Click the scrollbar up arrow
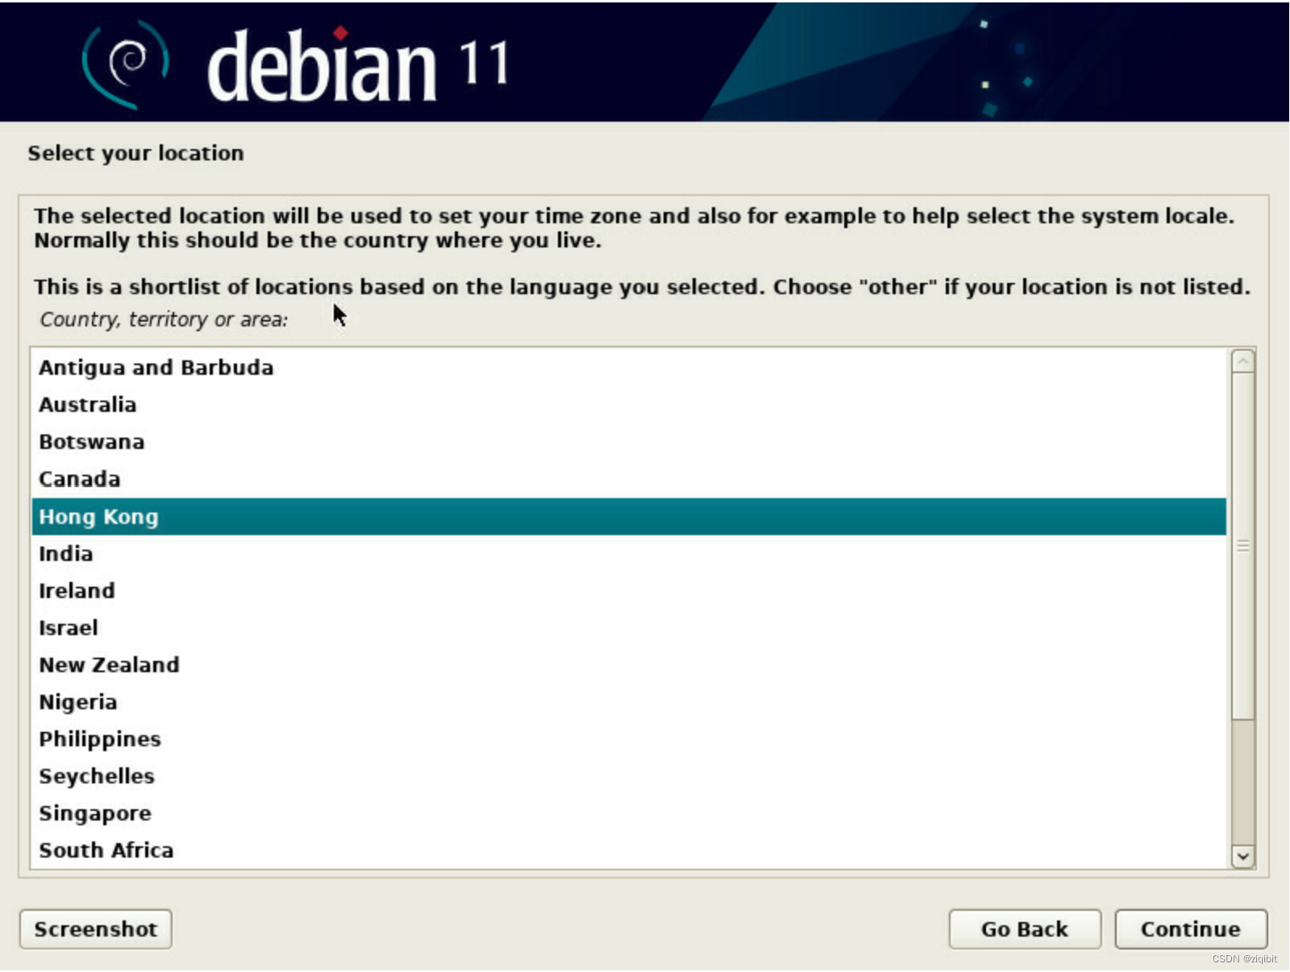The width and height of the screenshot is (1290, 972). pos(1243,361)
